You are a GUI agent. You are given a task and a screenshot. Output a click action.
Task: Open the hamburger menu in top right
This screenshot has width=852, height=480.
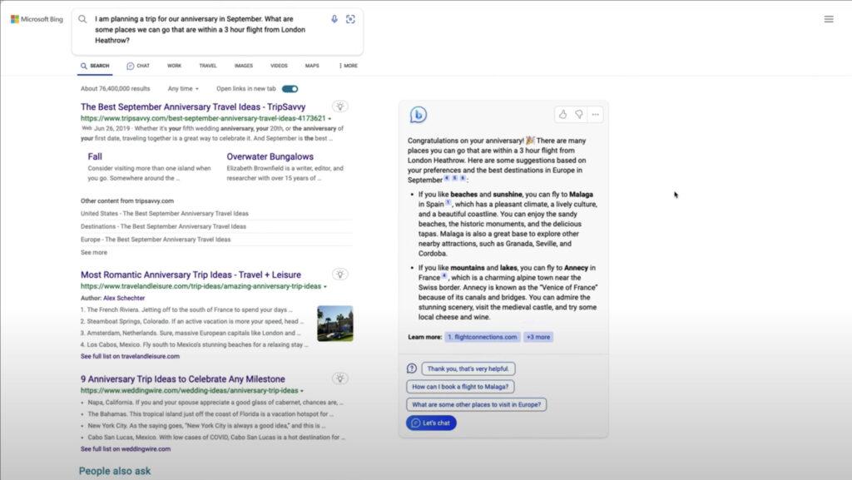(829, 19)
